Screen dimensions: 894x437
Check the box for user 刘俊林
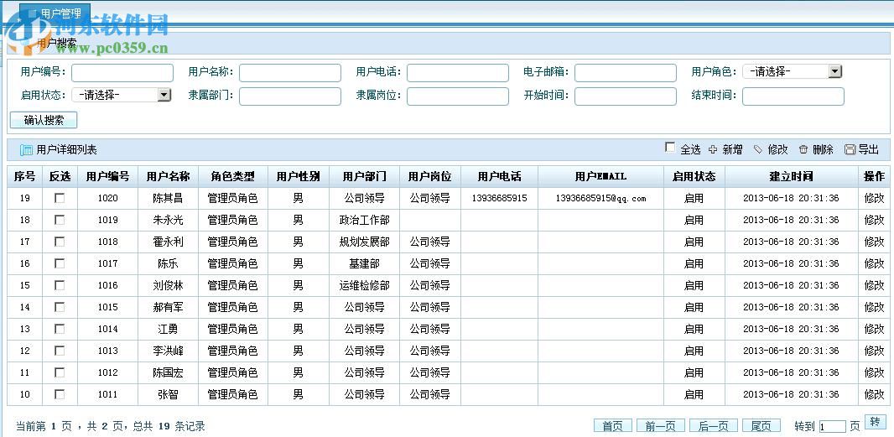click(x=60, y=284)
